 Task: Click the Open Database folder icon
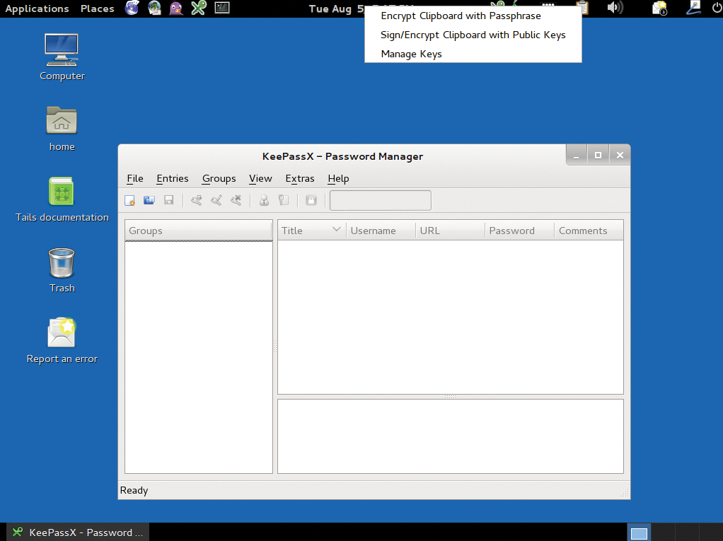coord(149,201)
